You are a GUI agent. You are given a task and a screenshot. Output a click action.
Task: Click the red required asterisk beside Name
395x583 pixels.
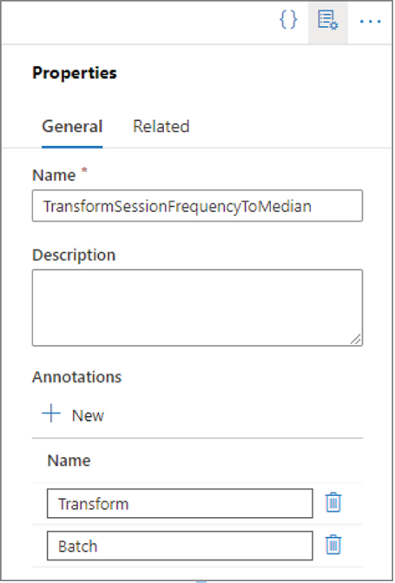(84, 170)
